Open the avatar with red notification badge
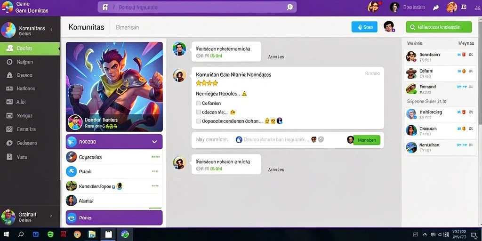 coord(373,7)
